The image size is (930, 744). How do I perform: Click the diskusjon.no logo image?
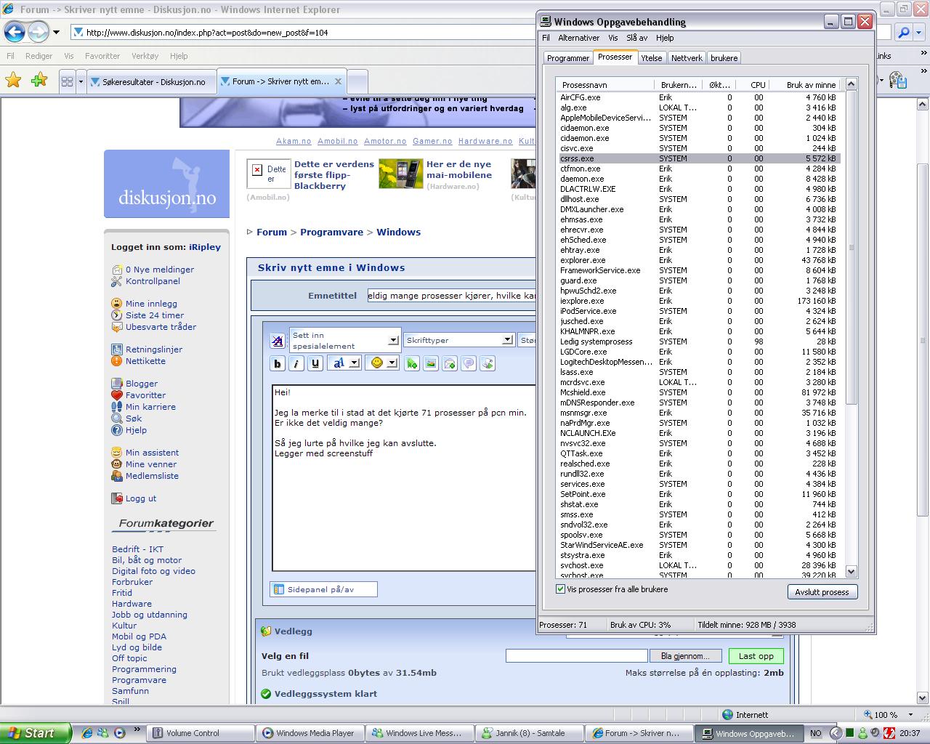pyautogui.click(x=166, y=184)
